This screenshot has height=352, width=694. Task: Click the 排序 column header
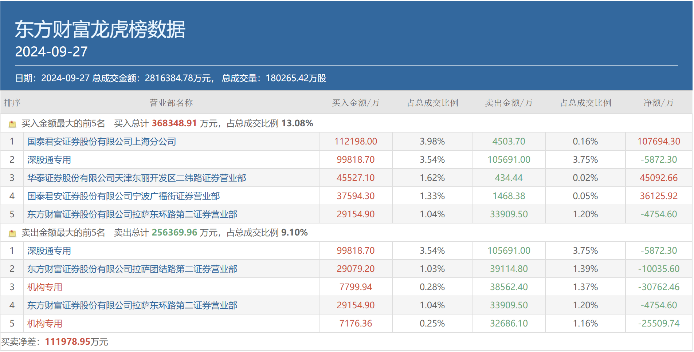(x=12, y=103)
